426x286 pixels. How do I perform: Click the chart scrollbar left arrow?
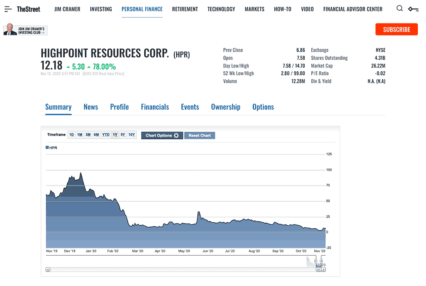pos(48,269)
